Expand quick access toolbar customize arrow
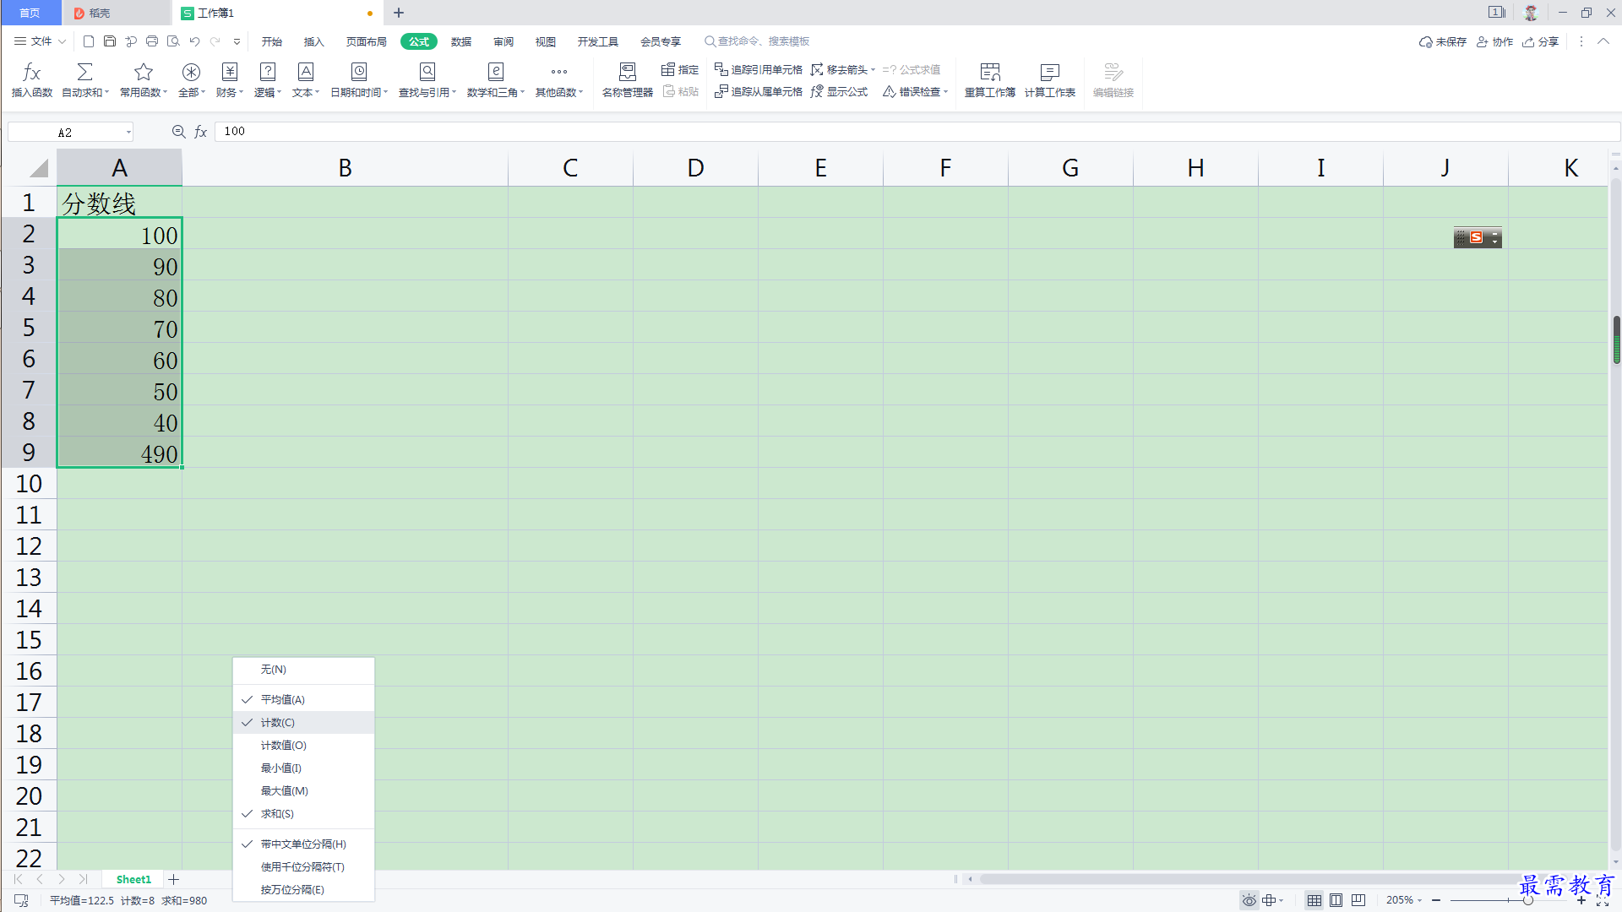The width and height of the screenshot is (1622, 912). point(237,41)
